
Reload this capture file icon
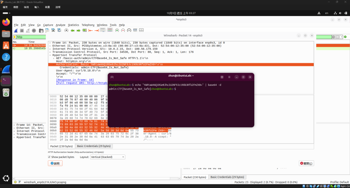tap(59, 30)
